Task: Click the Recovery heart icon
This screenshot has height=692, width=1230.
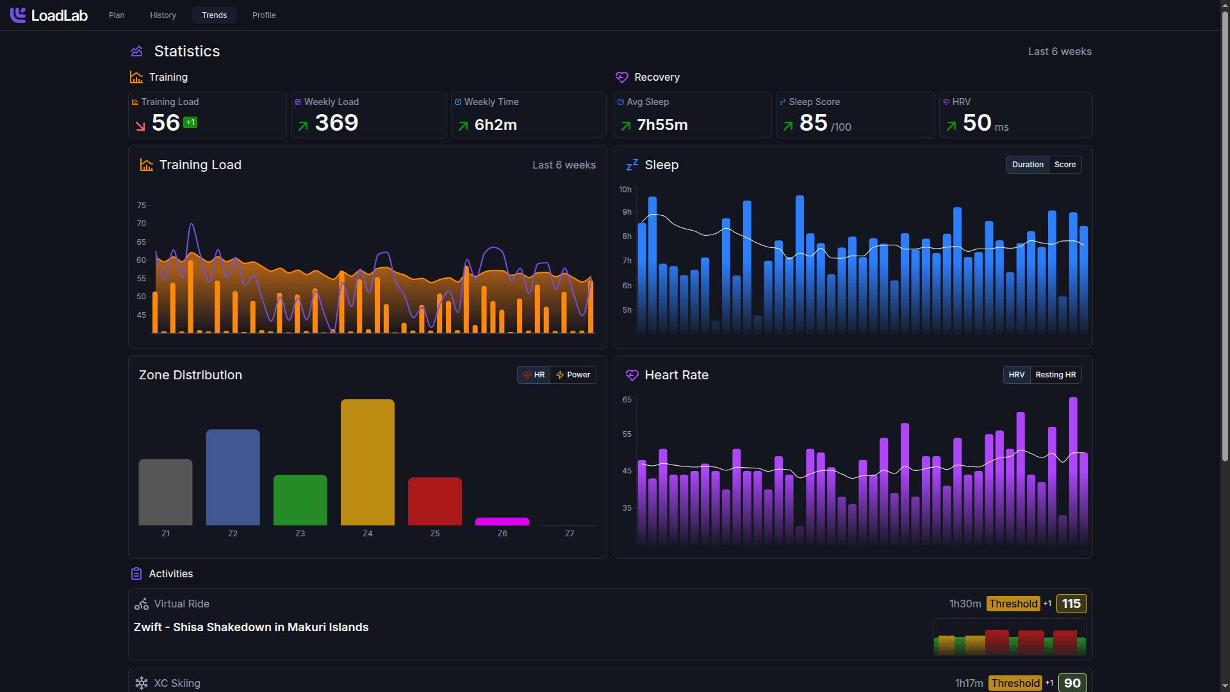Action: pyautogui.click(x=622, y=77)
